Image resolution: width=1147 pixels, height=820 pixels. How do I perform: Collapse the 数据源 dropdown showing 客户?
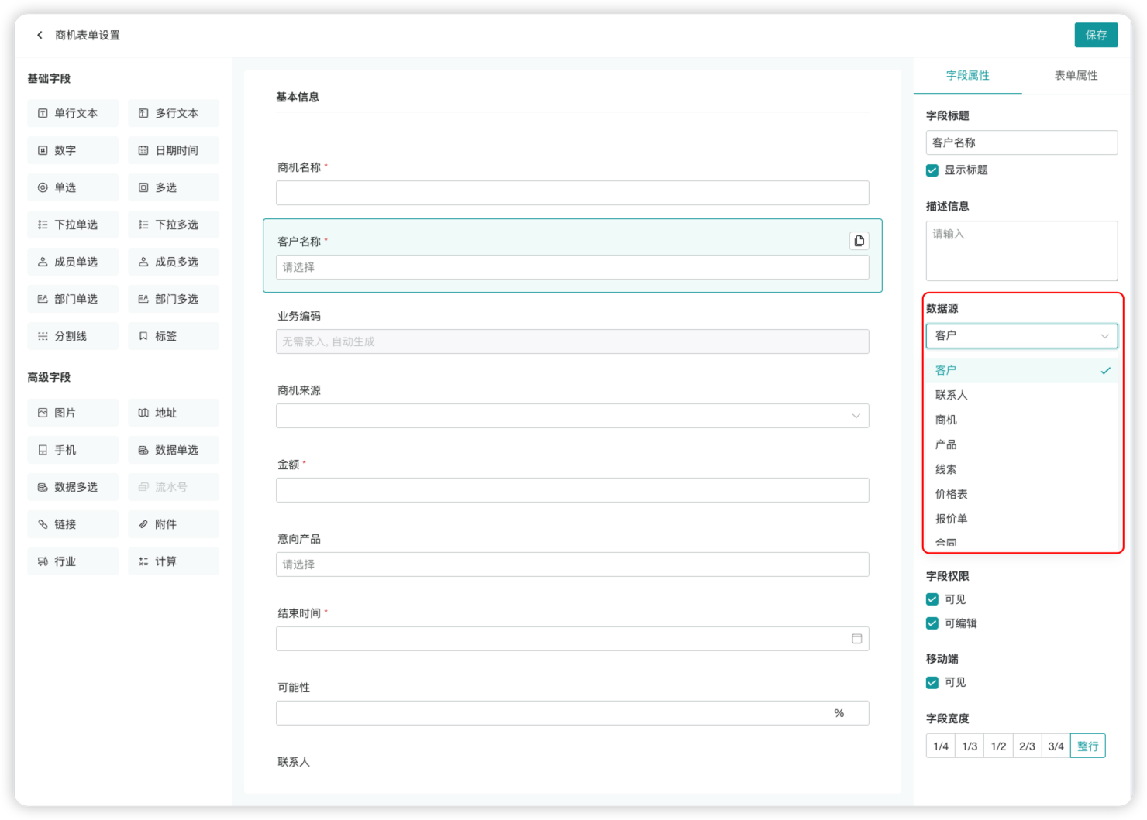click(1021, 335)
